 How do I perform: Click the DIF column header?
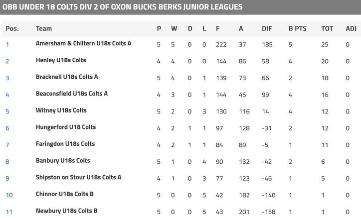[267, 29]
